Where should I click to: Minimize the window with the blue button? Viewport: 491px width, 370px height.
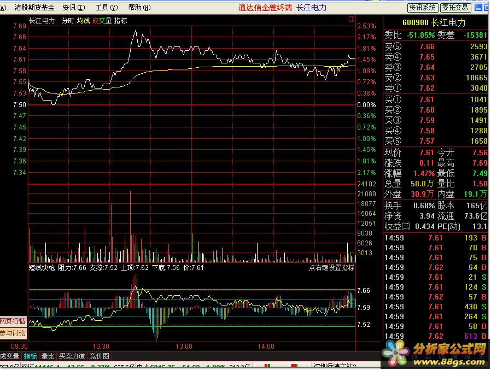pyautogui.click(x=478, y=8)
